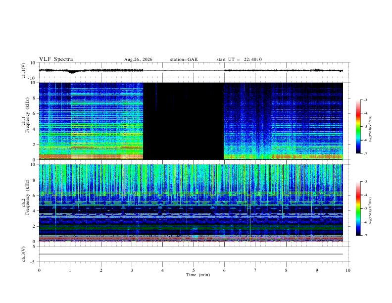Screen dimensions: 392x303
Task: Click the ch.3(V) axis label
Action: [23, 254]
